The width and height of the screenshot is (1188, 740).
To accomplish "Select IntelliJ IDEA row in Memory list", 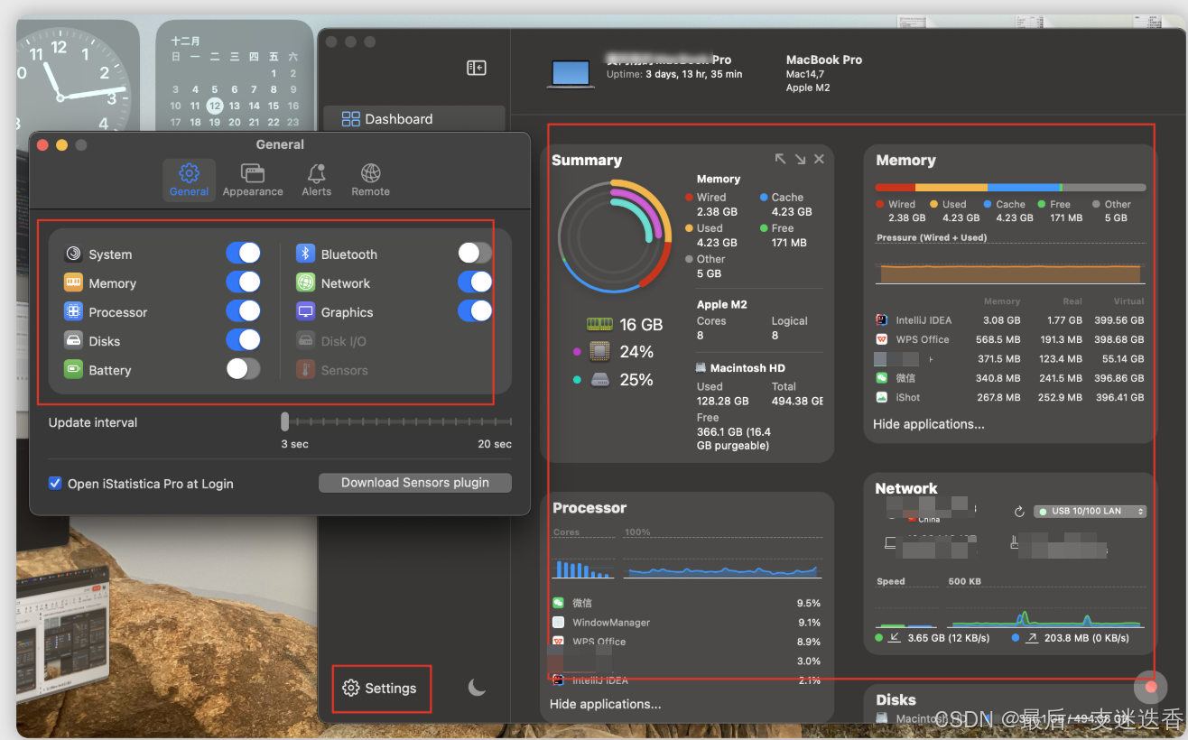I will (x=1010, y=320).
